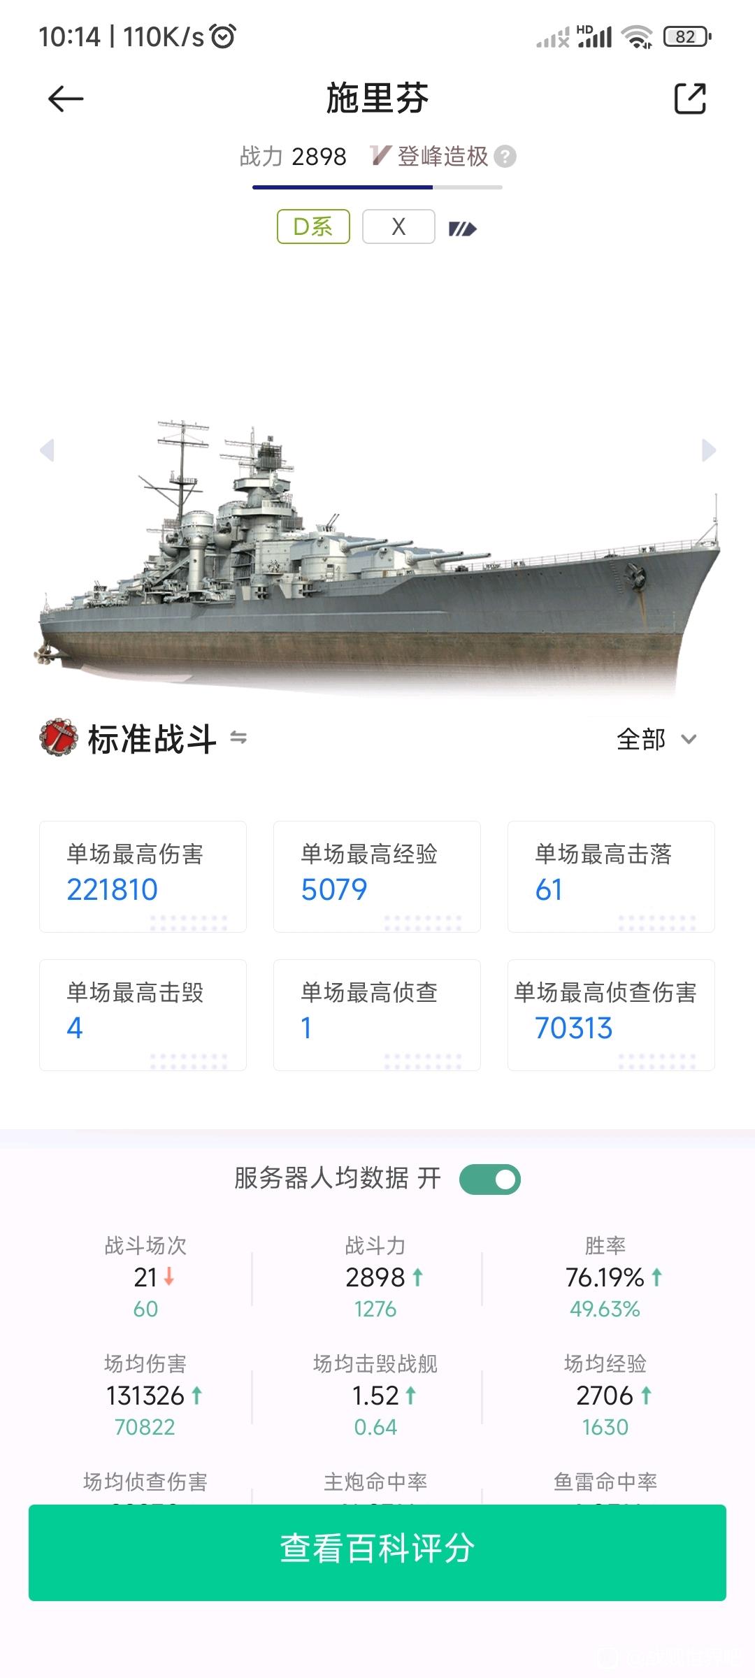Viewport: 755px width, 1678px height.
Task: Open the 单场最高经验 5079 card
Action: pyautogui.click(x=377, y=877)
